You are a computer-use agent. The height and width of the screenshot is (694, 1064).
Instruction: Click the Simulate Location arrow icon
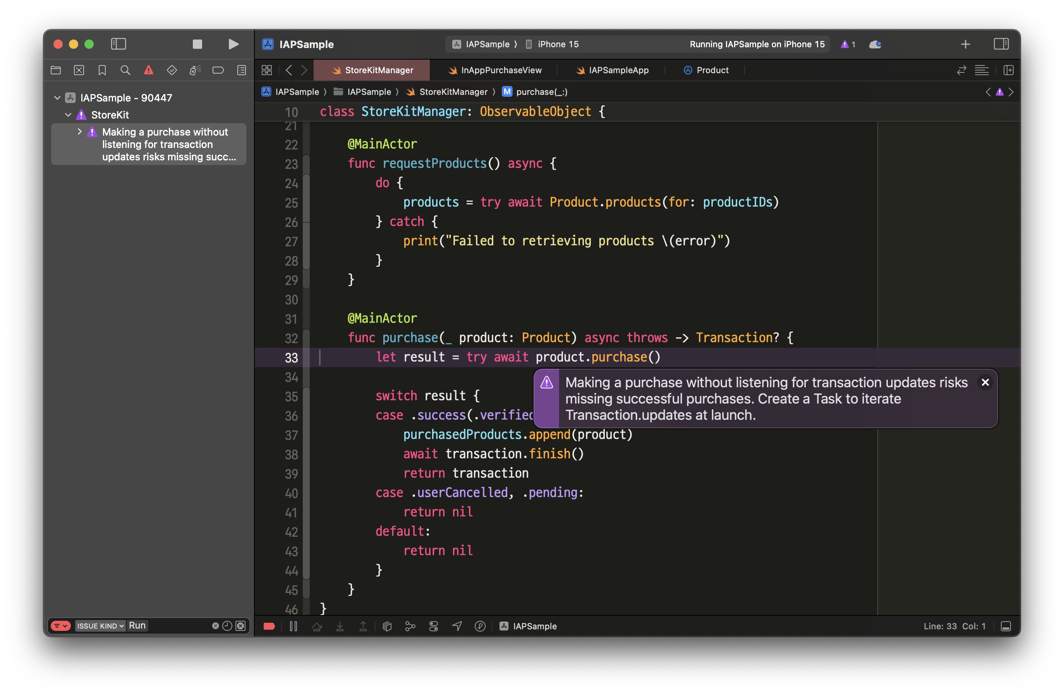pos(457,626)
